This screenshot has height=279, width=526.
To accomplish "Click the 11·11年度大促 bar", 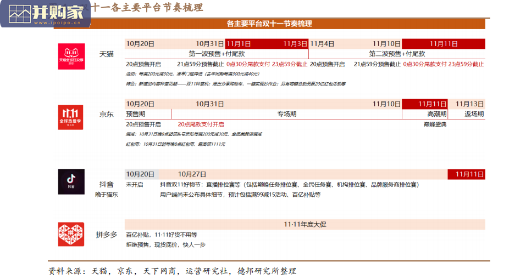I will coord(305,225).
